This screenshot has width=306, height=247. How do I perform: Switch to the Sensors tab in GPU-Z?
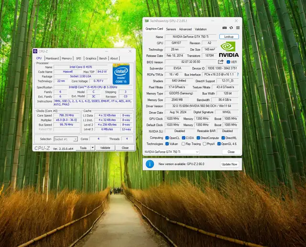171,29
